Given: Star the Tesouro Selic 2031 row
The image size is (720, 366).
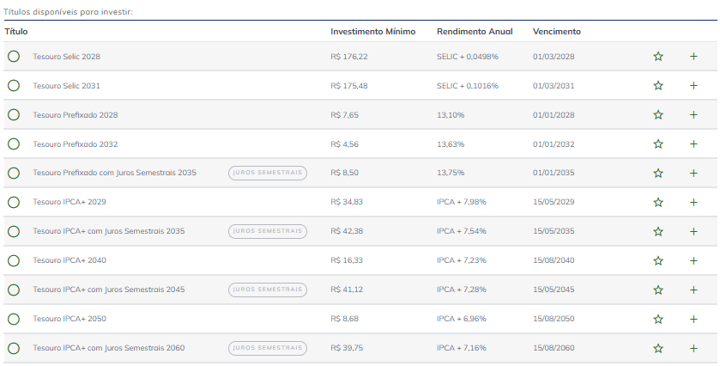Looking at the screenshot, I should (658, 86).
